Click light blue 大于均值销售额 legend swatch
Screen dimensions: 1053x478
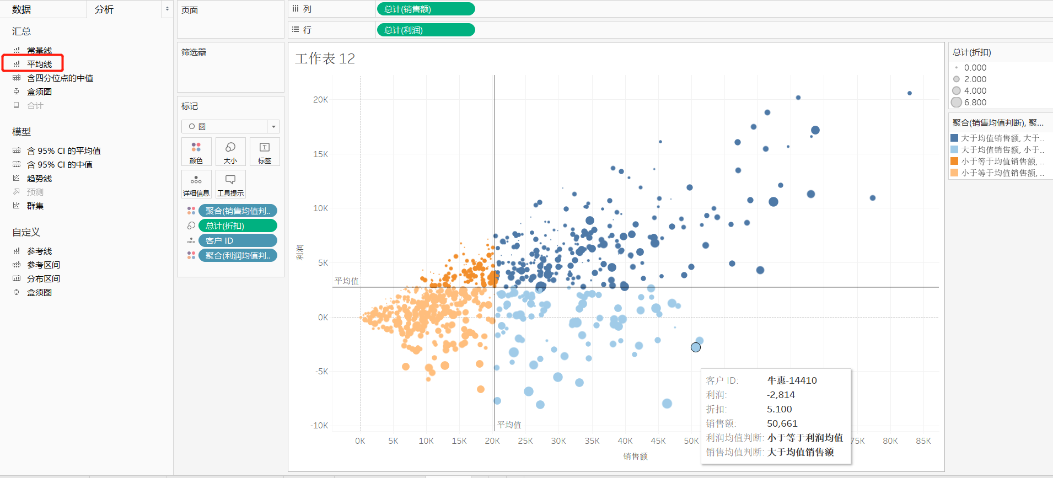pyautogui.click(x=954, y=149)
